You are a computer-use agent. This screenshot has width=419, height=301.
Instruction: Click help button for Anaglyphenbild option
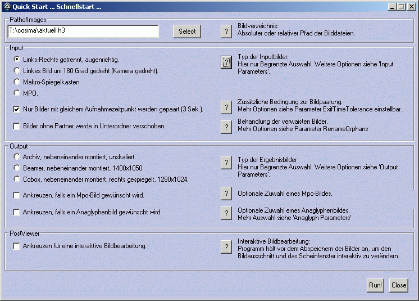click(x=226, y=213)
